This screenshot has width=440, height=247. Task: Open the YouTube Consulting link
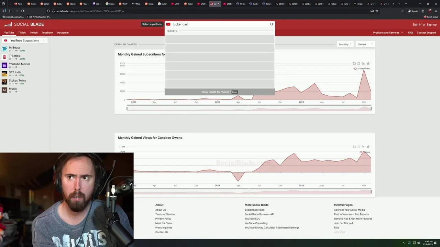tap(256, 223)
